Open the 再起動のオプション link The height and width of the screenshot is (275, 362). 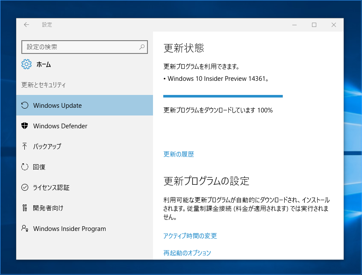point(187,253)
